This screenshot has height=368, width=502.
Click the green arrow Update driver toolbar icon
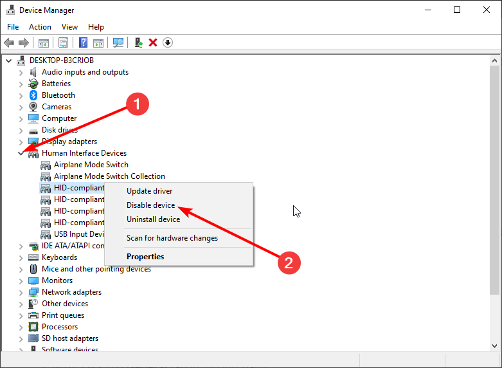click(x=138, y=42)
